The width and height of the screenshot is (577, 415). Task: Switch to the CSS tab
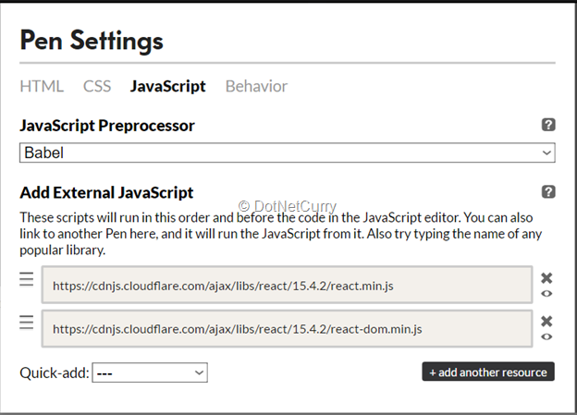[97, 86]
